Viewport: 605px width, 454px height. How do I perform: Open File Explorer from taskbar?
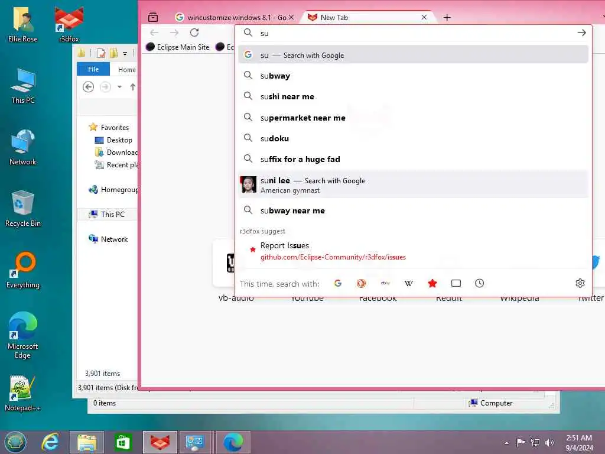(x=87, y=442)
